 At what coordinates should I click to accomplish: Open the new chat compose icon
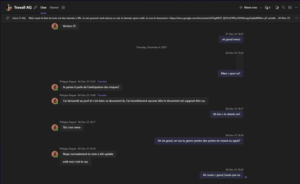277,7
